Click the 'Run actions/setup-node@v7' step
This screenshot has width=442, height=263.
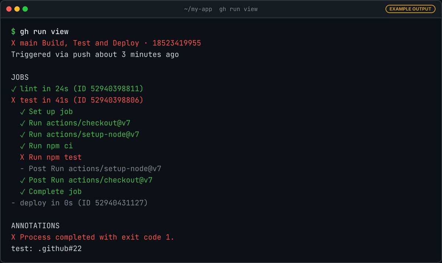click(80, 134)
